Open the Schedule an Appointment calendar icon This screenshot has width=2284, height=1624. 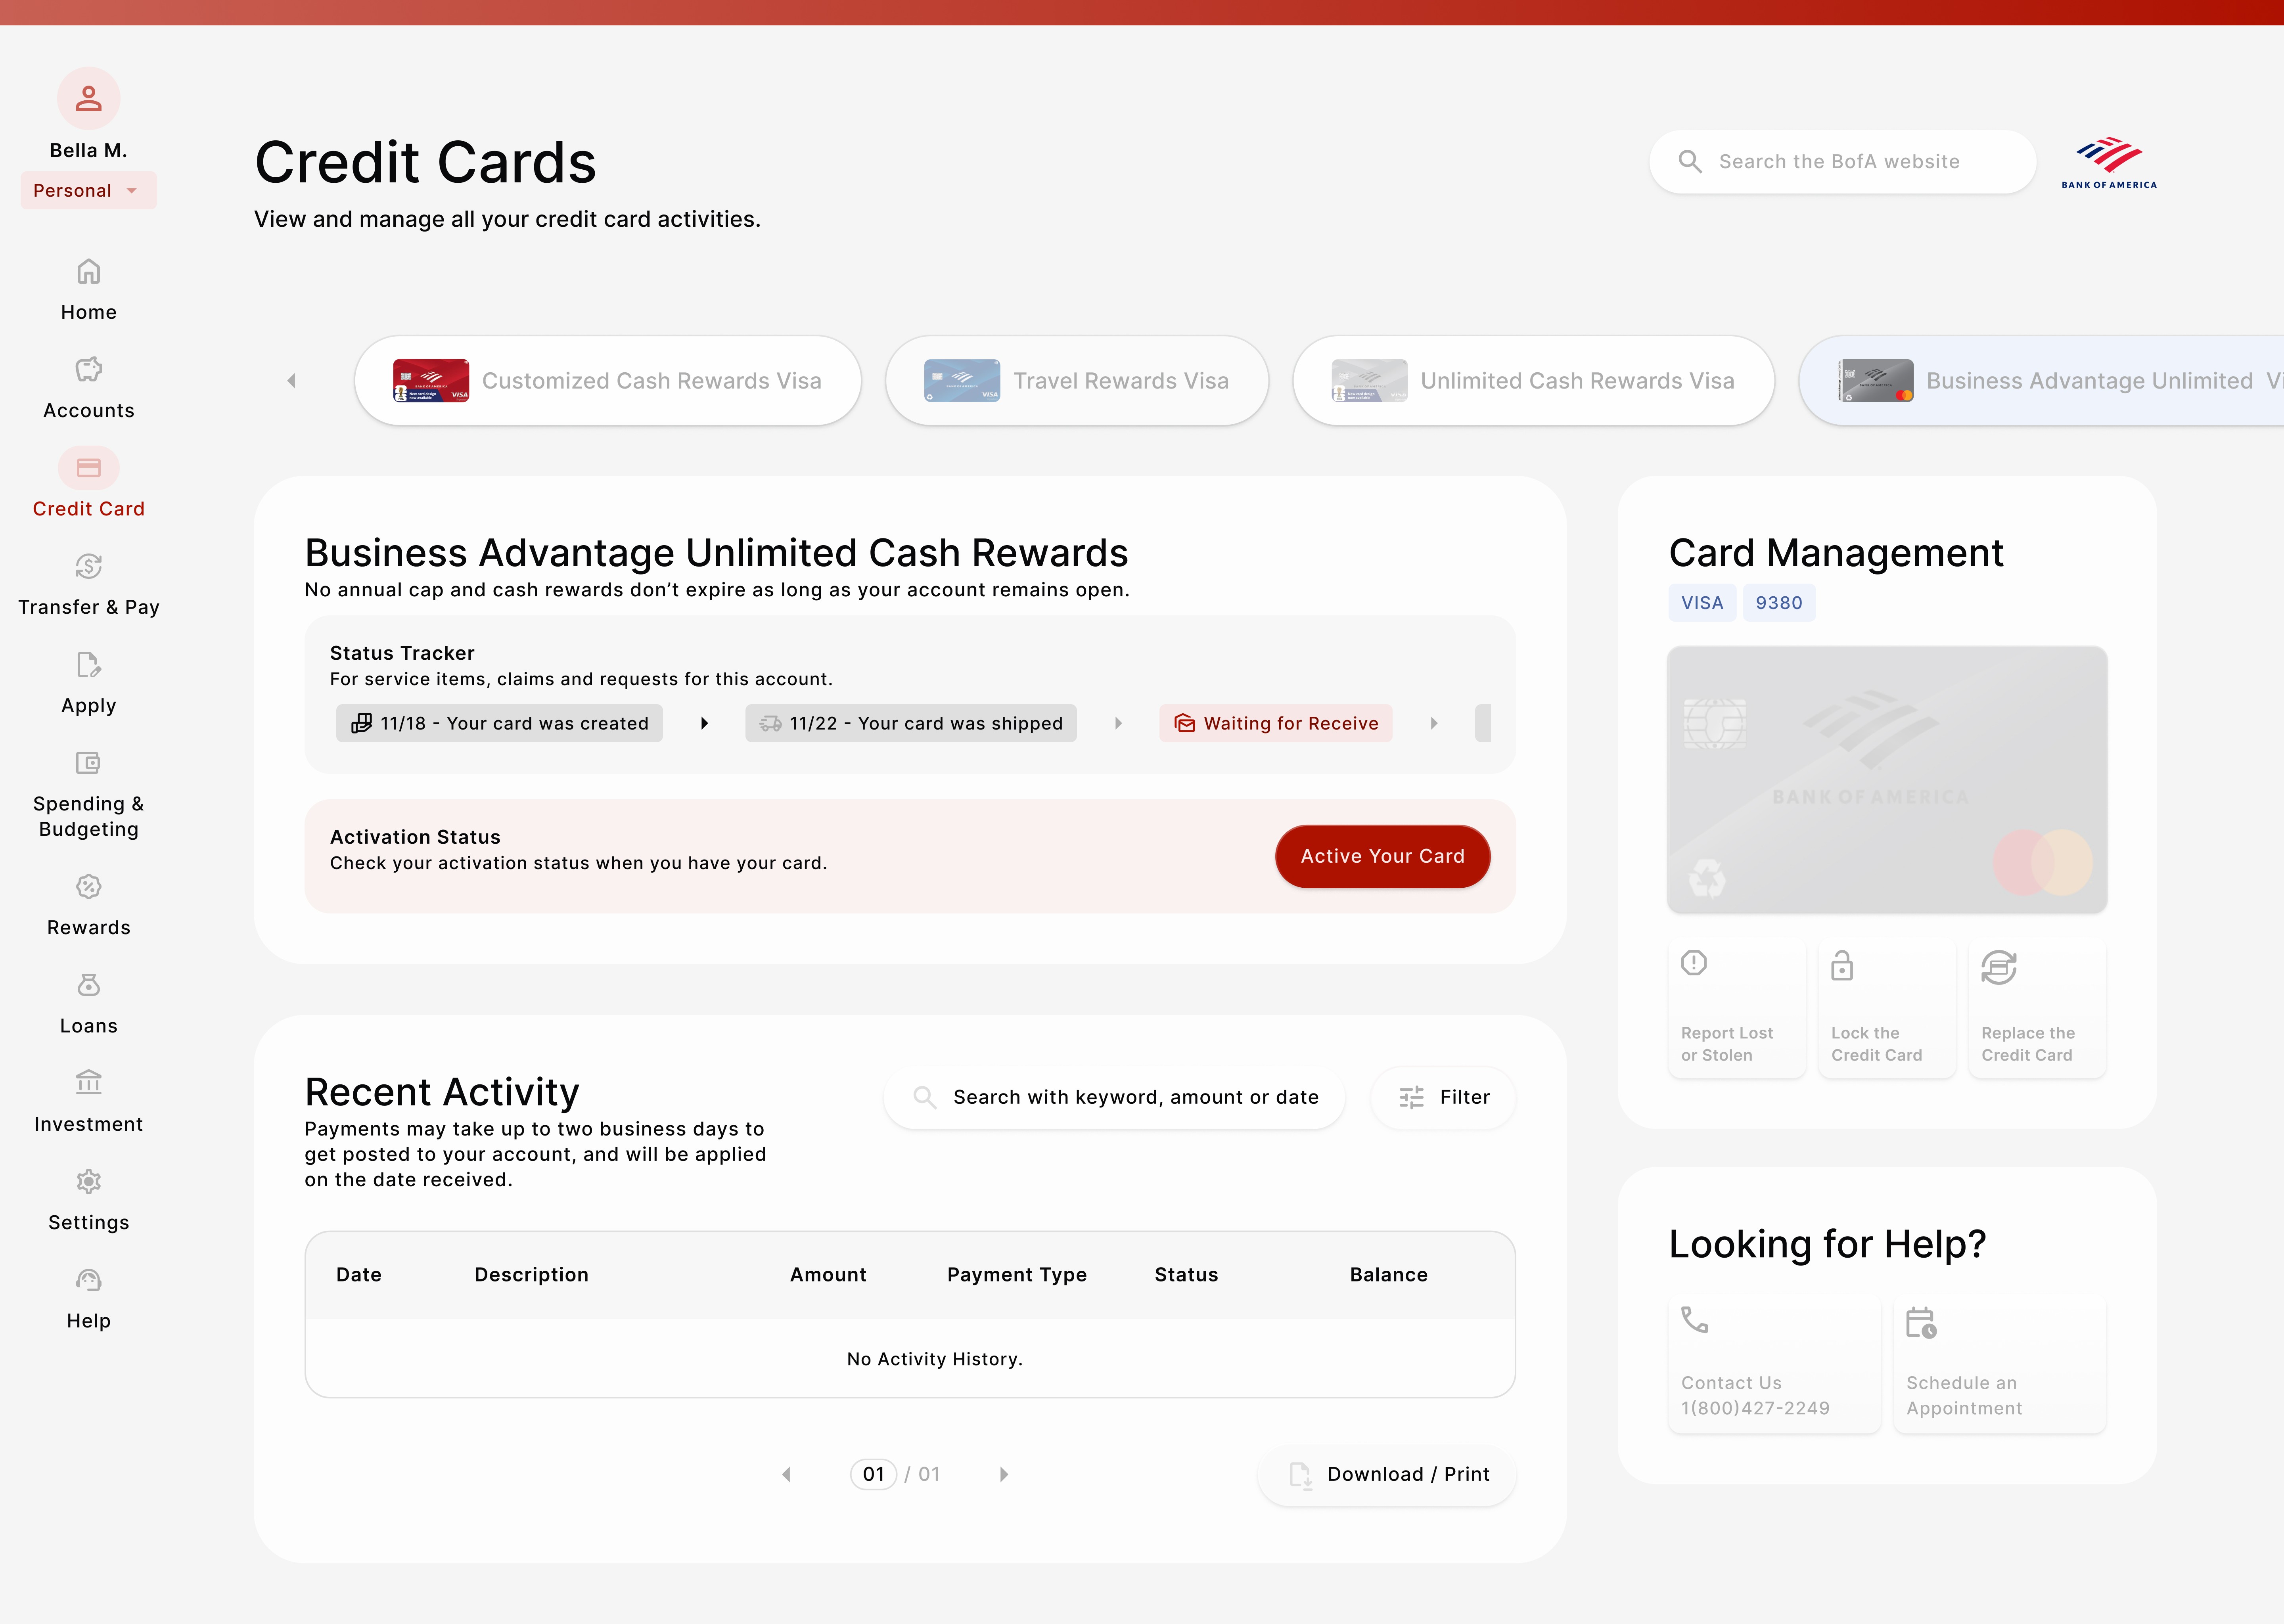(x=1921, y=1323)
